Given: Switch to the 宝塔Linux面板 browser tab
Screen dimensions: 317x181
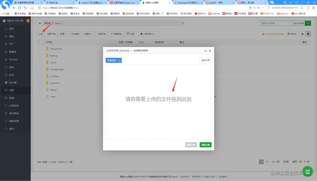Looking at the screenshot, I should click(x=156, y=3).
